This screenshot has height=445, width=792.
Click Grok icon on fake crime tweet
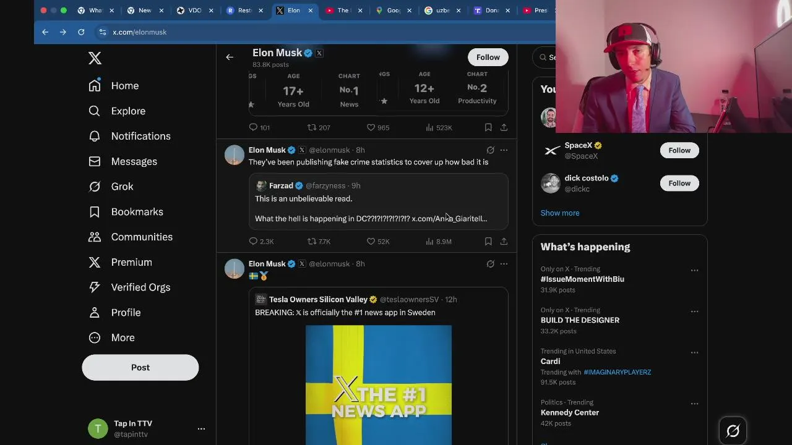(x=490, y=150)
